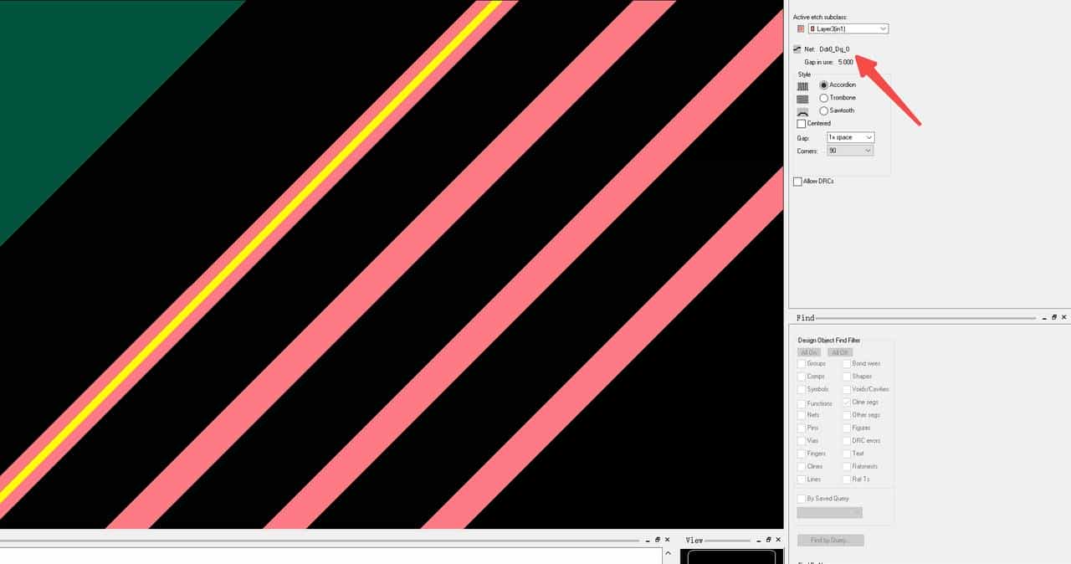1071x564 pixels.
Task: Toggle the Functions checkbox in Find filter
Action: tap(802, 403)
